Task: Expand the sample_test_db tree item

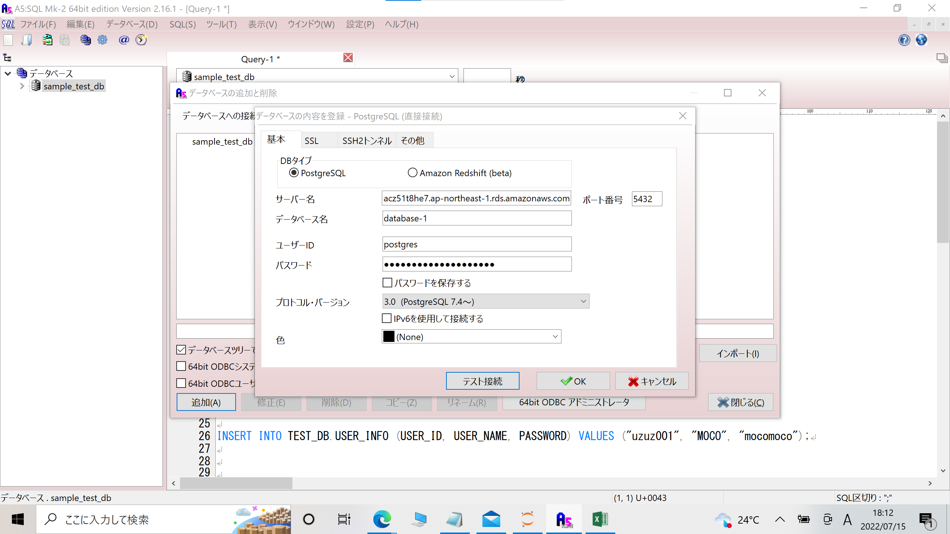Action: (22, 86)
